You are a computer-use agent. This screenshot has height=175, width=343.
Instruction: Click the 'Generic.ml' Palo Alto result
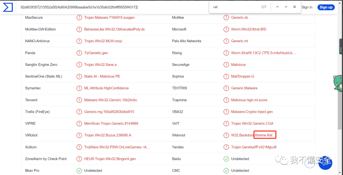(x=239, y=41)
